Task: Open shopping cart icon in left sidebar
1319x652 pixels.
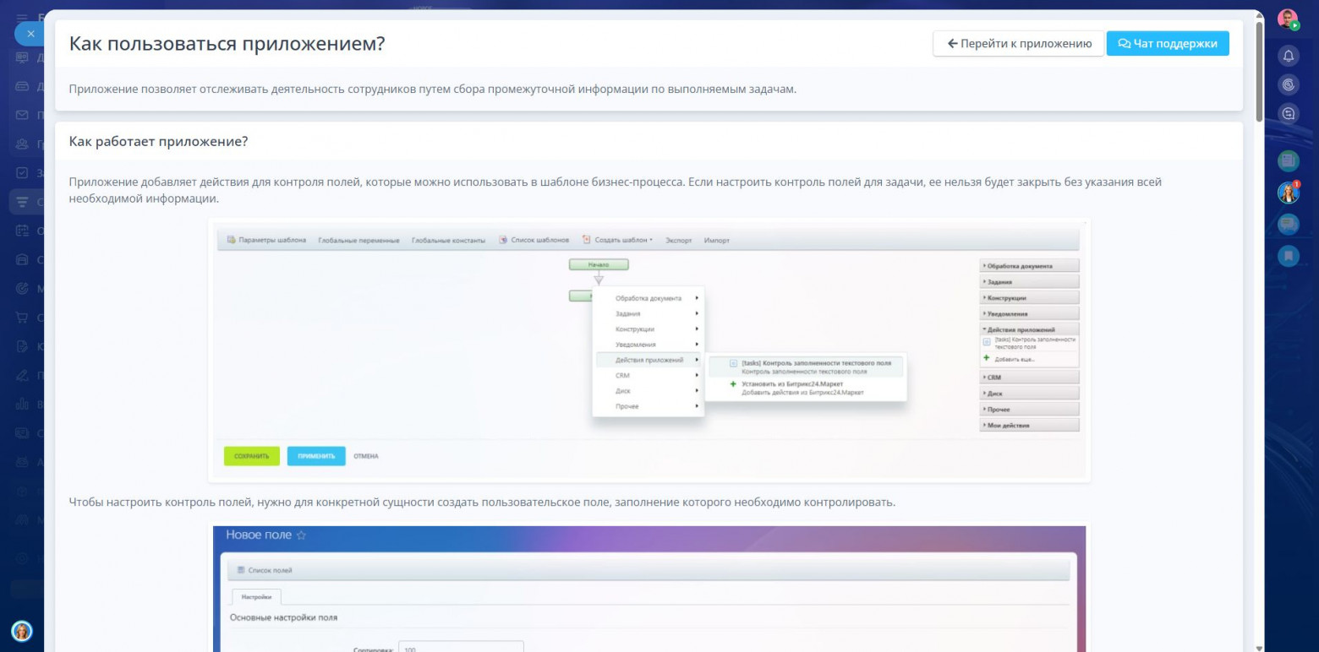Action: pyautogui.click(x=22, y=318)
